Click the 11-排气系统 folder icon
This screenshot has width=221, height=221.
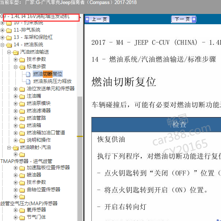point(9,30)
